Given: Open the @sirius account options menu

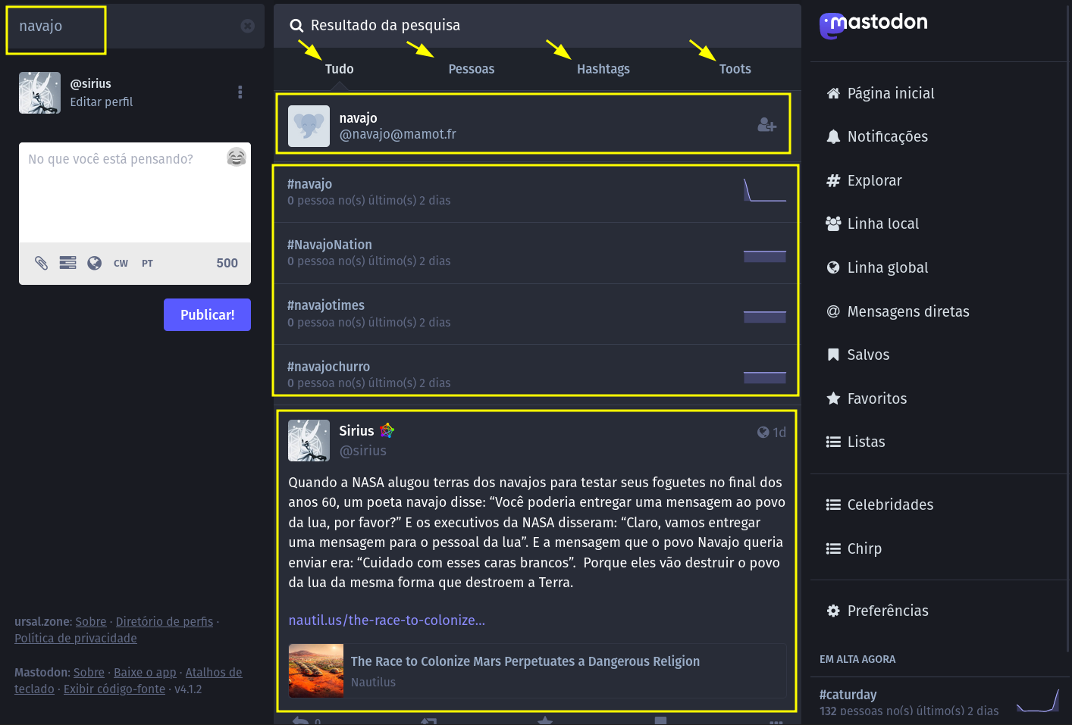Looking at the screenshot, I should [240, 92].
